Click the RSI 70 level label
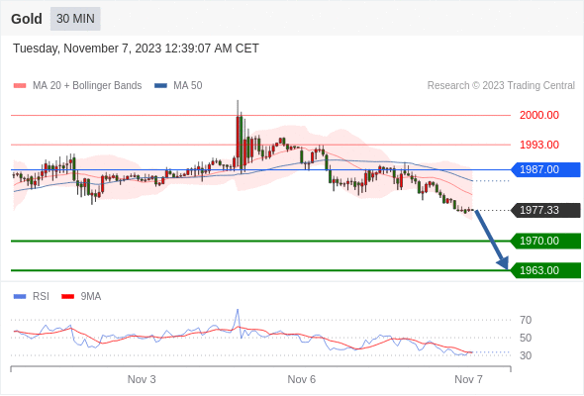This screenshot has width=584, height=396. tap(526, 320)
